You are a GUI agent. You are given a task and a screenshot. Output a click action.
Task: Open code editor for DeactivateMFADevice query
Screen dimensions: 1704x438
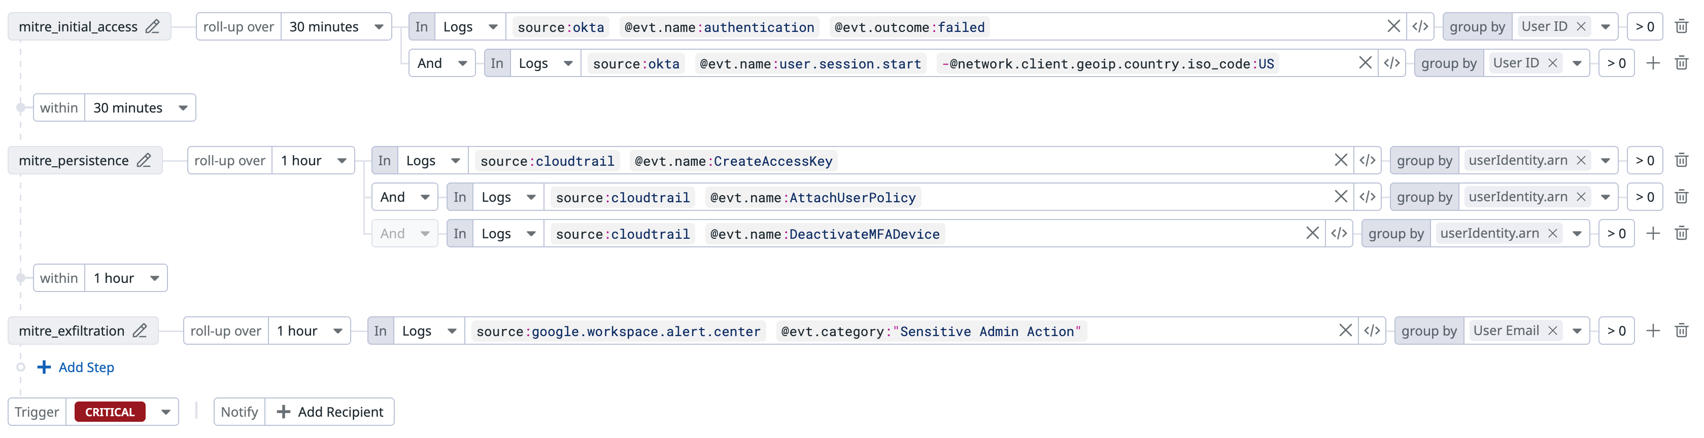pyautogui.click(x=1339, y=233)
